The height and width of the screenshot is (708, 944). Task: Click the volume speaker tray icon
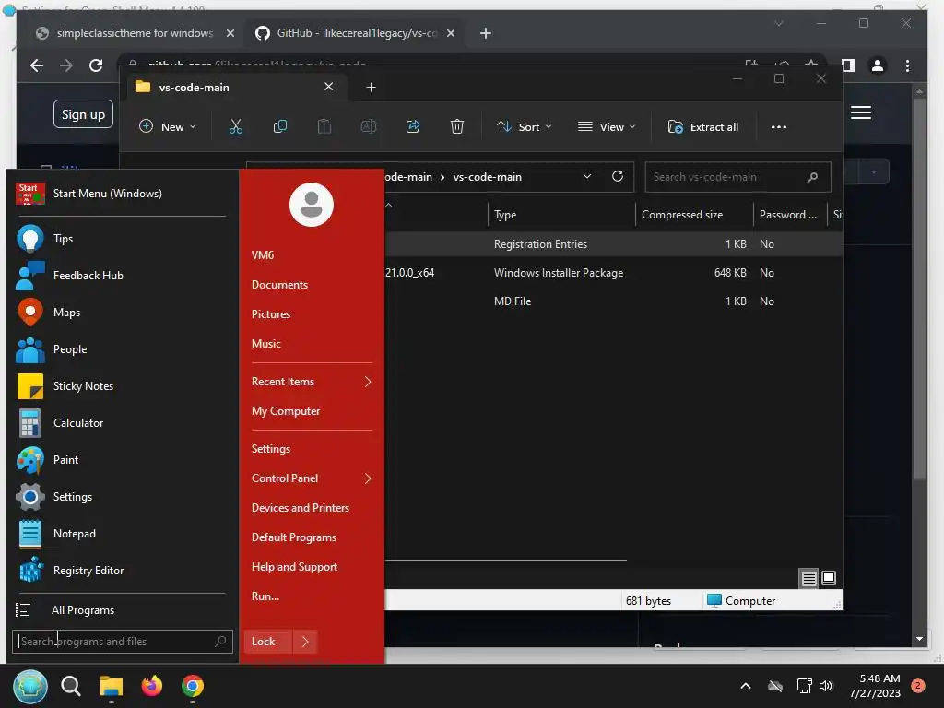[x=826, y=686]
